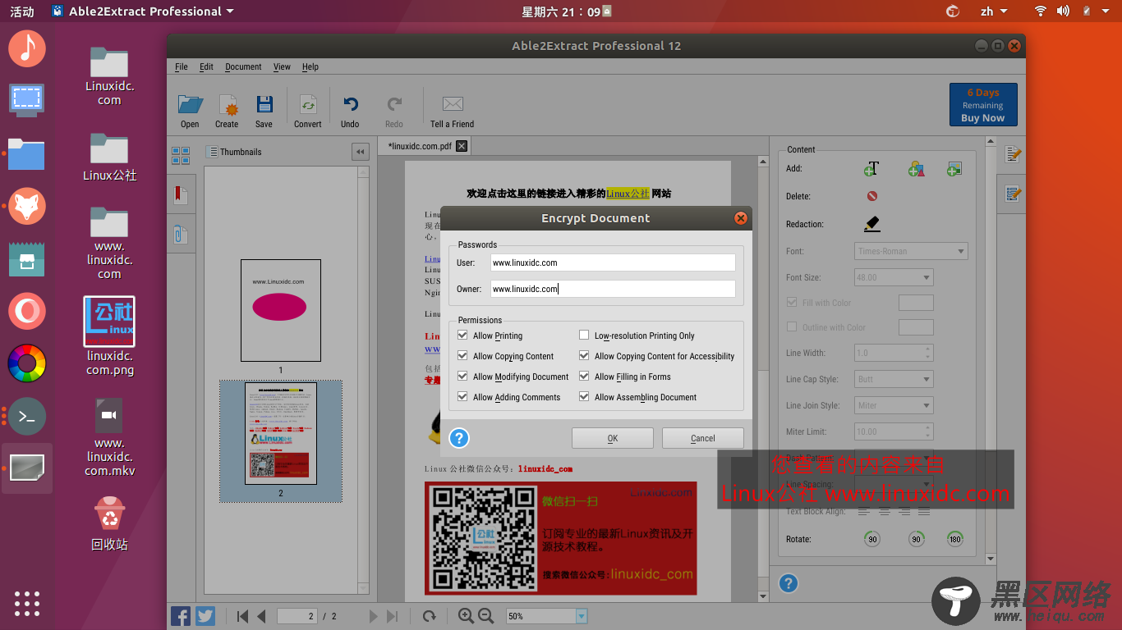The height and width of the screenshot is (630, 1122).
Task: Toggle Allow Assembling Document checkbox
Action: point(584,397)
